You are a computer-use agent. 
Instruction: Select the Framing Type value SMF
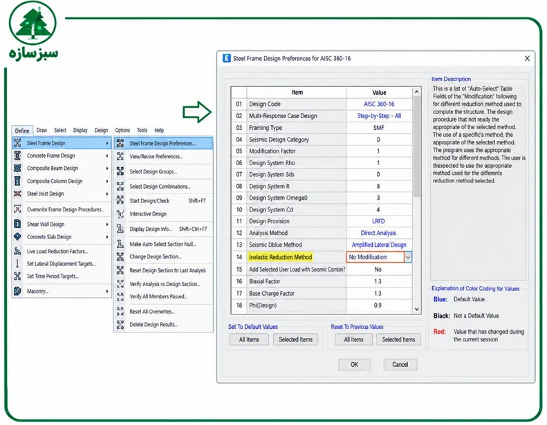coord(379,128)
